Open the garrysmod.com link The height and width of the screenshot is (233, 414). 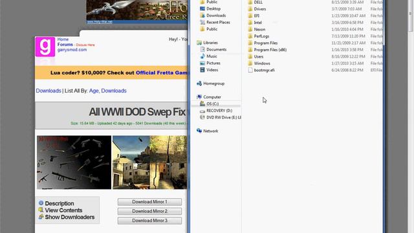(x=72, y=50)
